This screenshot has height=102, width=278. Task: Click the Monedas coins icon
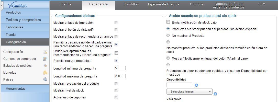(45, 73)
